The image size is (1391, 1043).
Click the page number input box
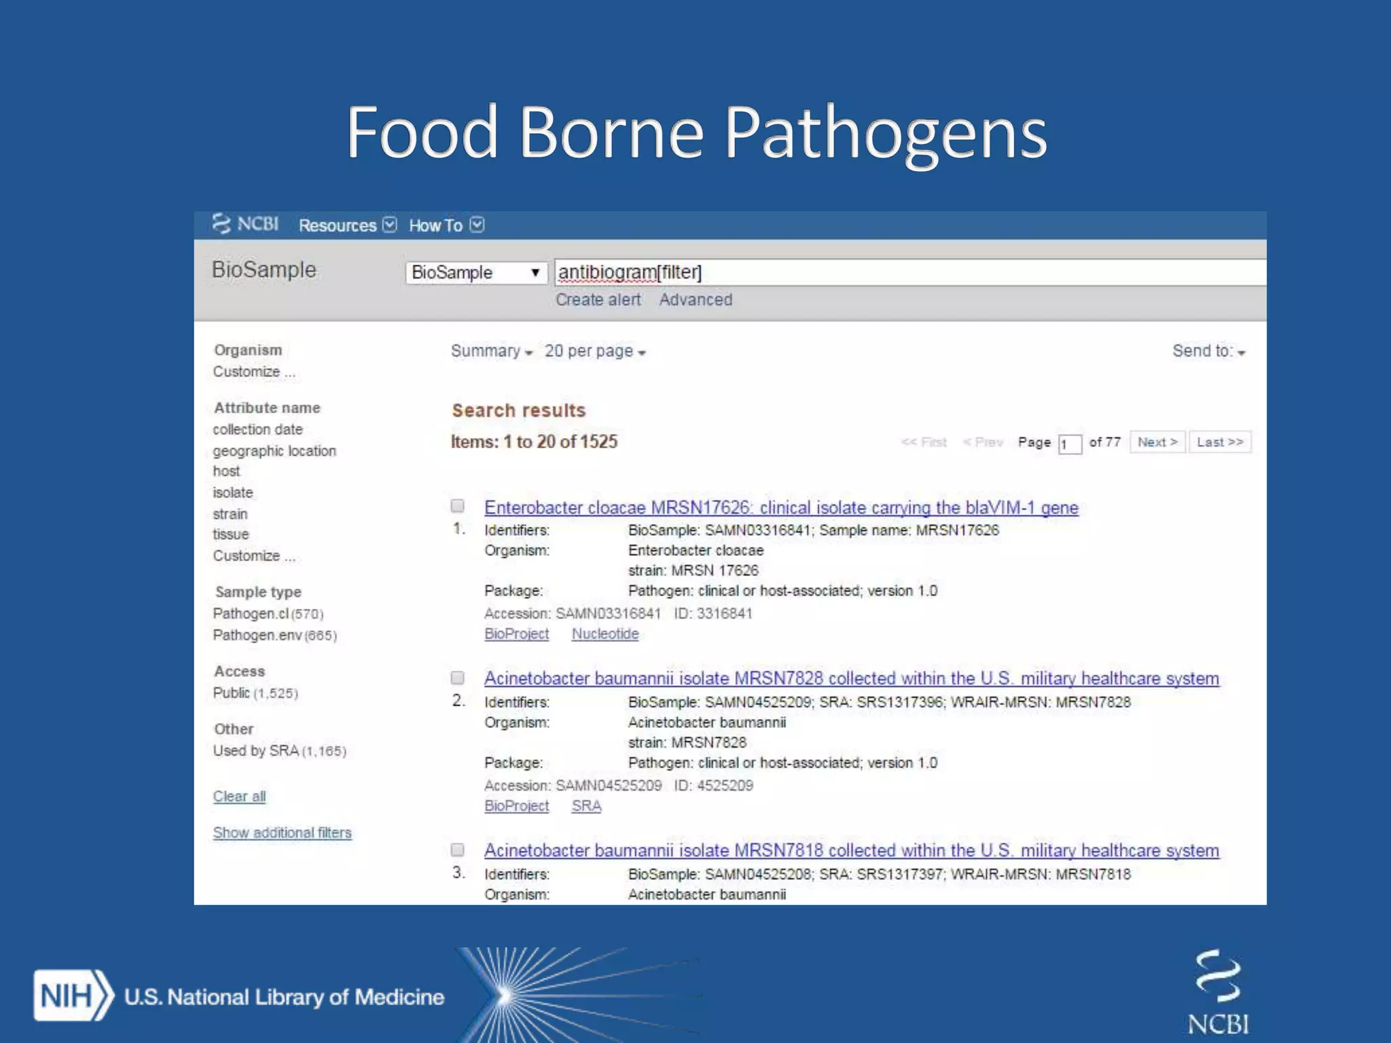(1069, 444)
